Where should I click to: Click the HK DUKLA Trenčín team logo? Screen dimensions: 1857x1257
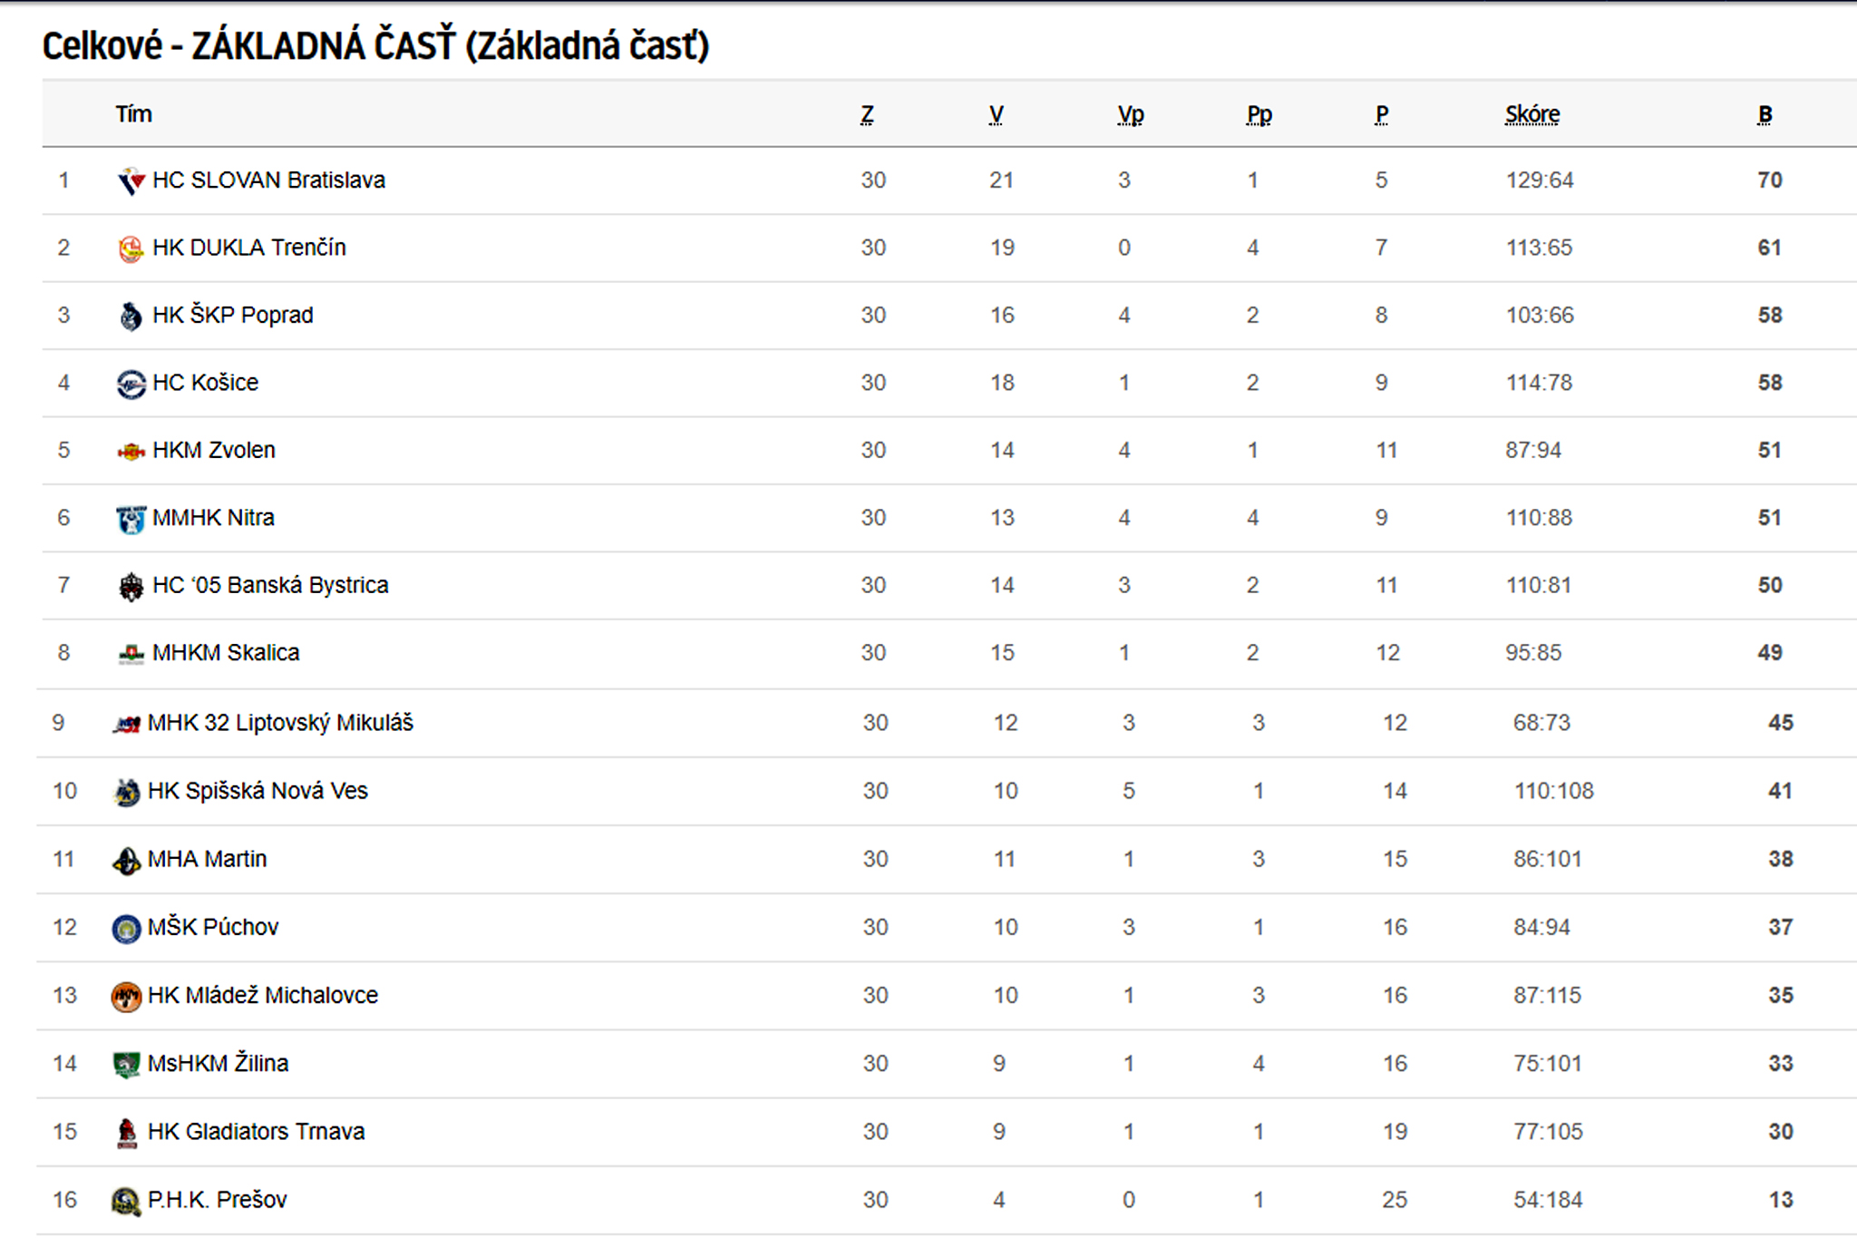(131, 248)
